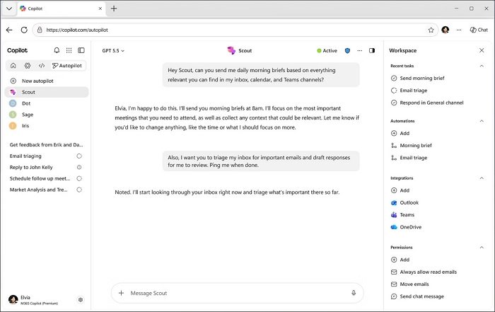Open the OneDrive integration
The width and height of the screenshot is (495, 312).
[x=406, y=227]
